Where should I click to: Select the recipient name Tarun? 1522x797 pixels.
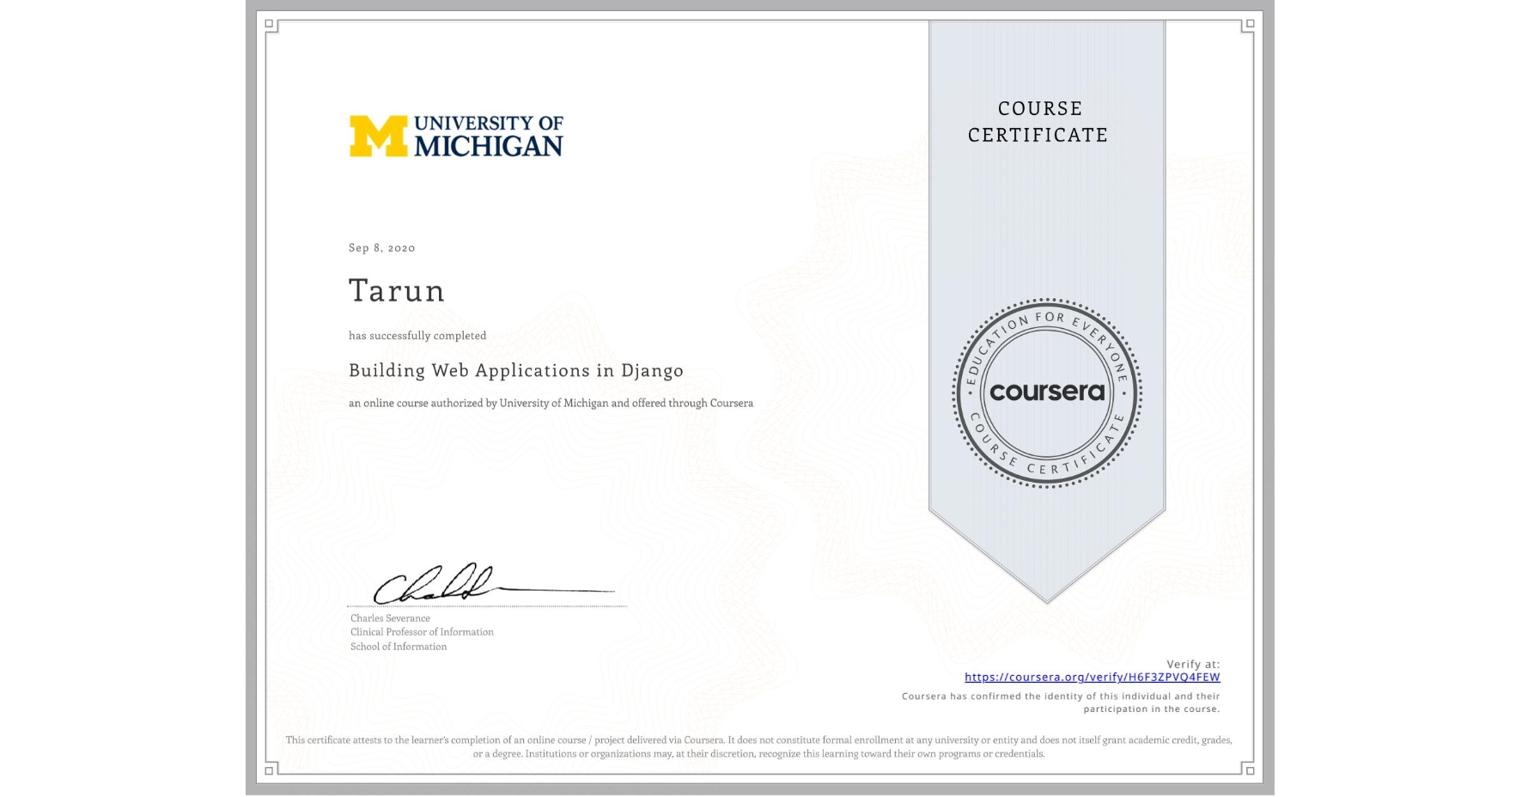pyautogui.click(x=397, y=290)
